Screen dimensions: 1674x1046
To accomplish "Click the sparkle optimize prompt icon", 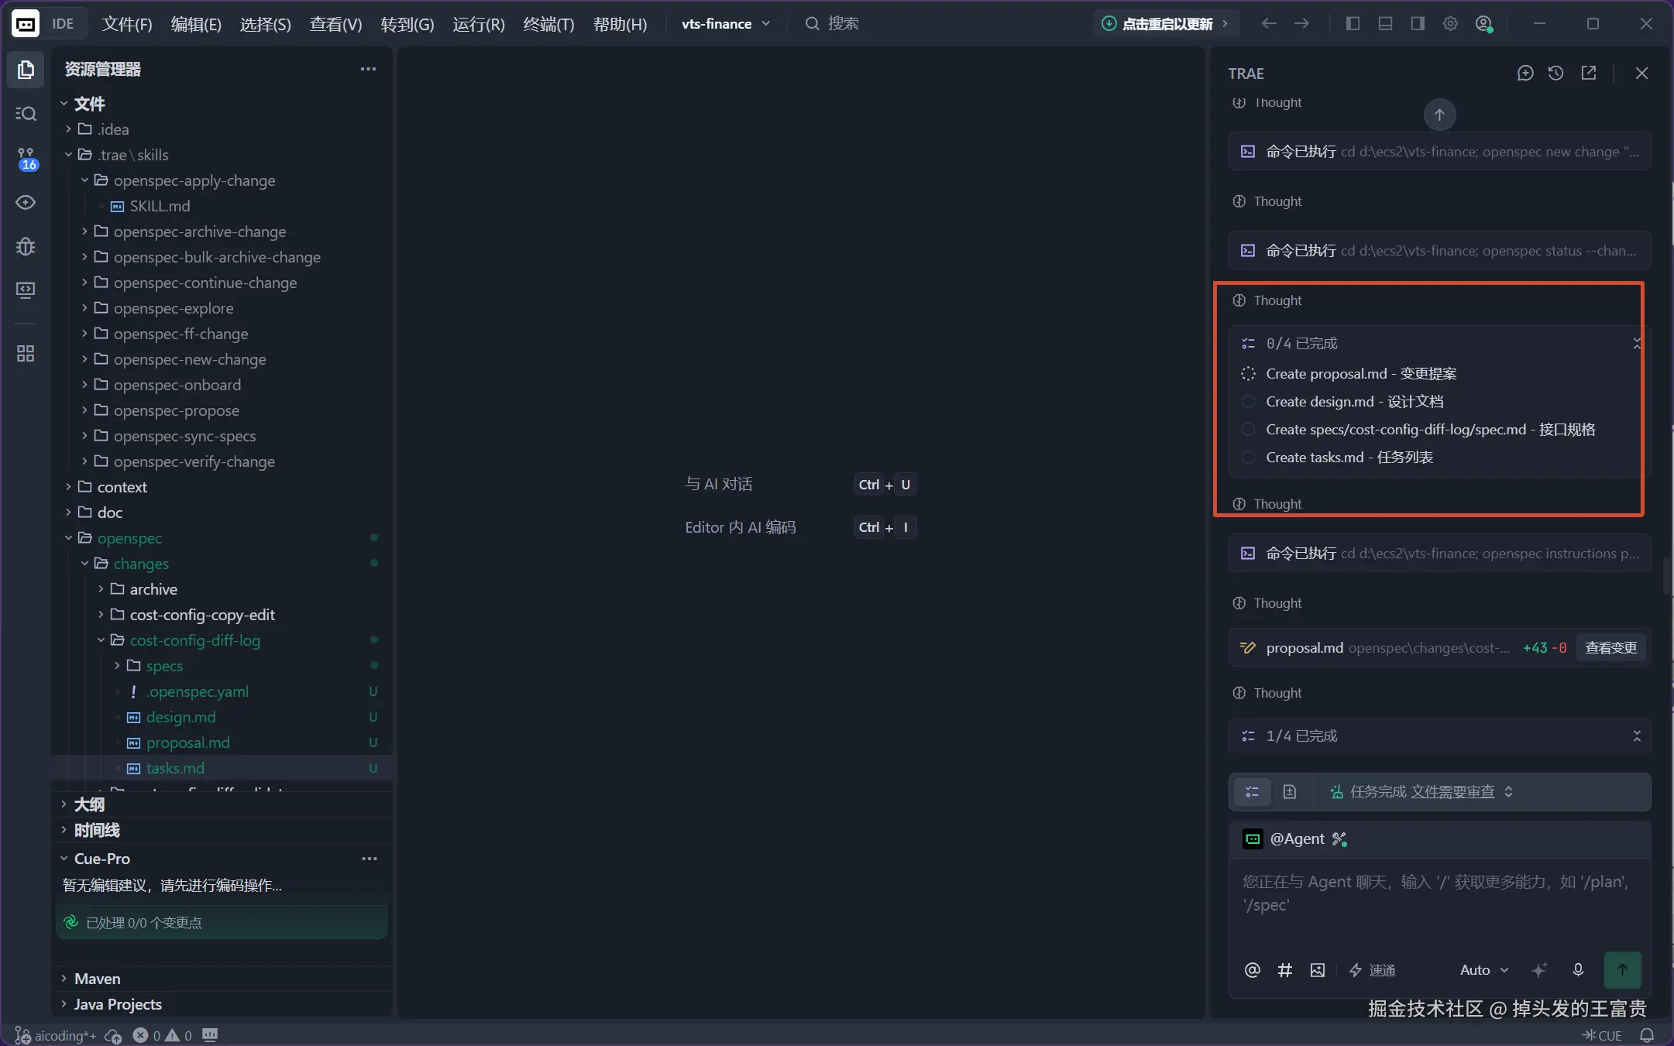I will (1539, 970).
